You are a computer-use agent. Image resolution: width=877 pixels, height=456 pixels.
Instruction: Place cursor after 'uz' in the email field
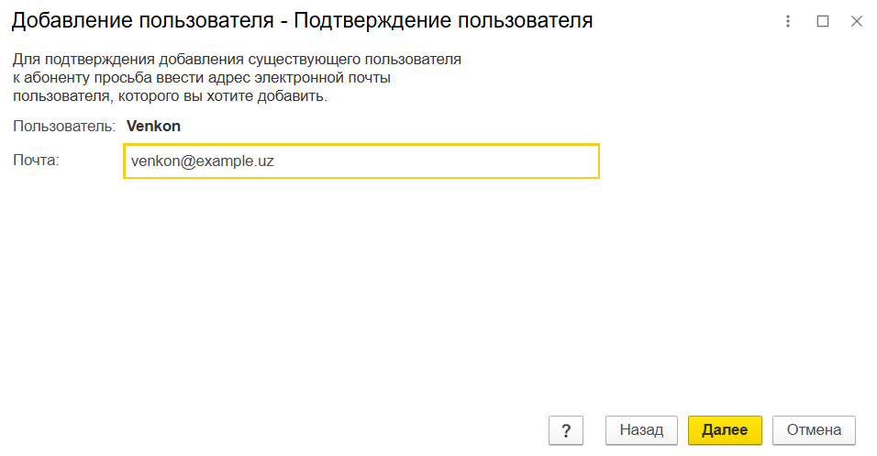point(275,161)
